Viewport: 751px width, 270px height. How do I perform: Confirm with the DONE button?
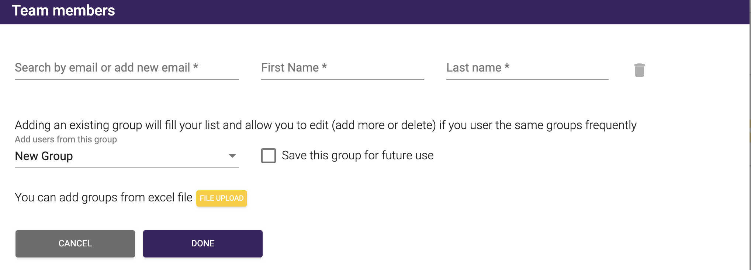tap(203, 243)
